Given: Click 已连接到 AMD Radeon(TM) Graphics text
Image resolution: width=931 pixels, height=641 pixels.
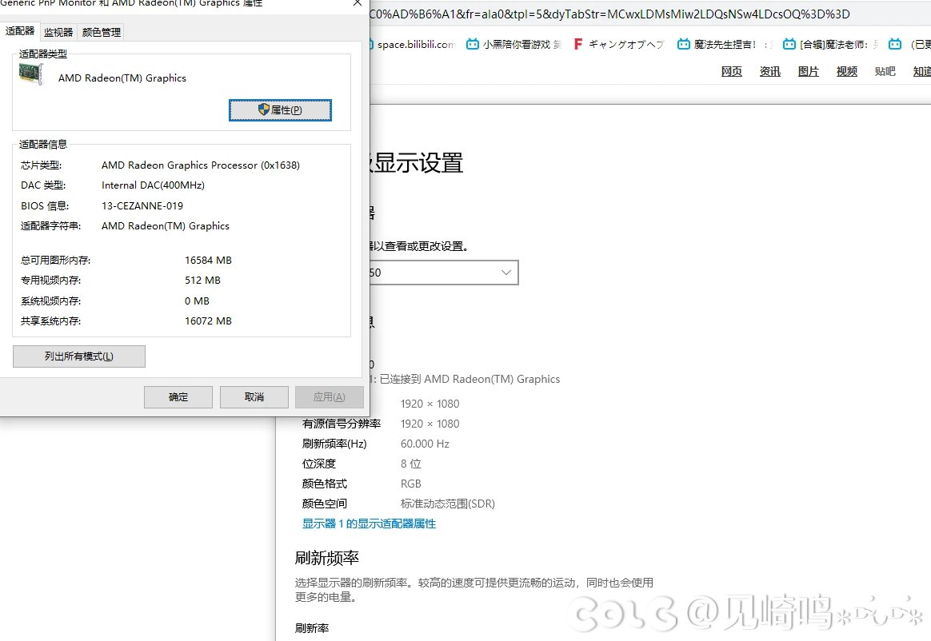Looking at the screenshot, I should pyautogui.click(x=469, y=379).
